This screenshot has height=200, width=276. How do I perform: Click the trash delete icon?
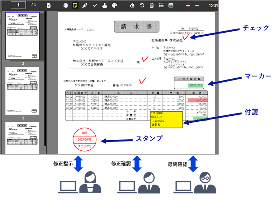coord(152,6)
